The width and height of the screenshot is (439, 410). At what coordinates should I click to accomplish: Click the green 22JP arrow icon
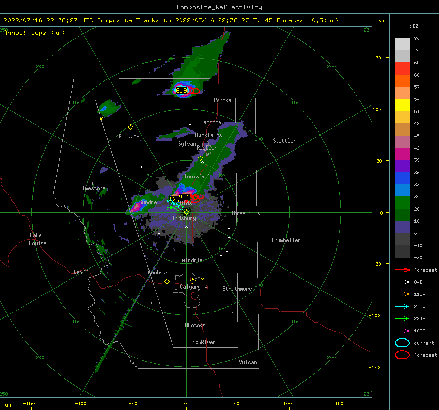[x=402, y=318]
